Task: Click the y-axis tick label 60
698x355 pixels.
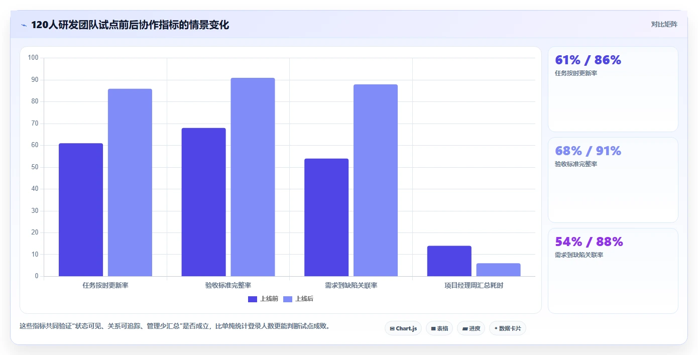Action: tap(35, 145)
